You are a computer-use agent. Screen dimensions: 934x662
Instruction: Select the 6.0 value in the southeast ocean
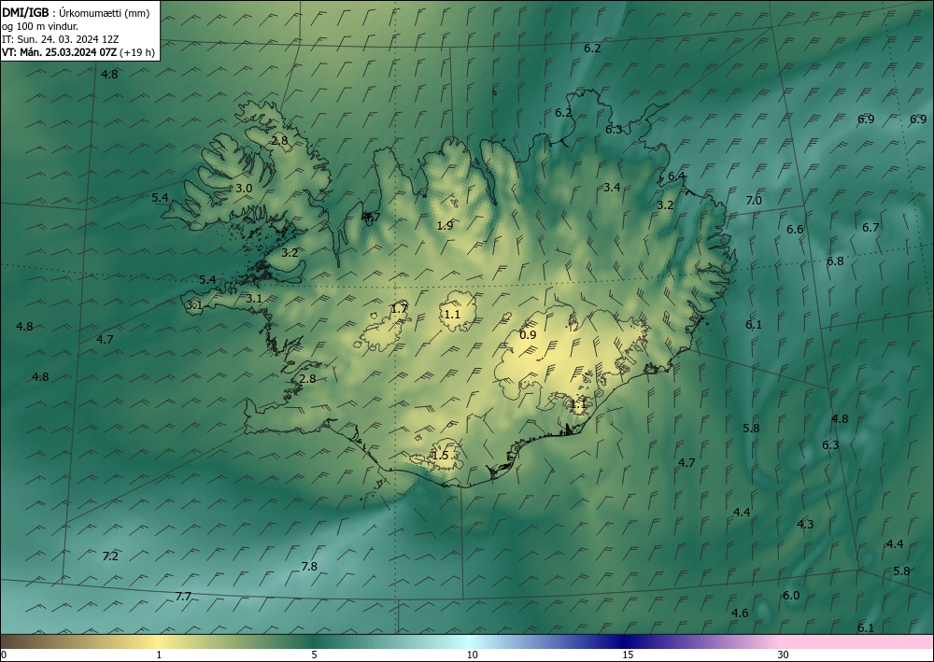click(x=791, y=596)
